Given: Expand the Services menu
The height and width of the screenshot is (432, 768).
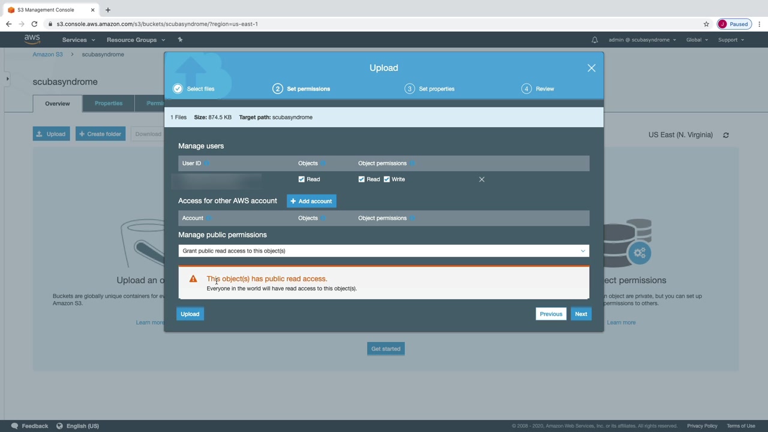Looking at the screenshot, I should 79,40.
